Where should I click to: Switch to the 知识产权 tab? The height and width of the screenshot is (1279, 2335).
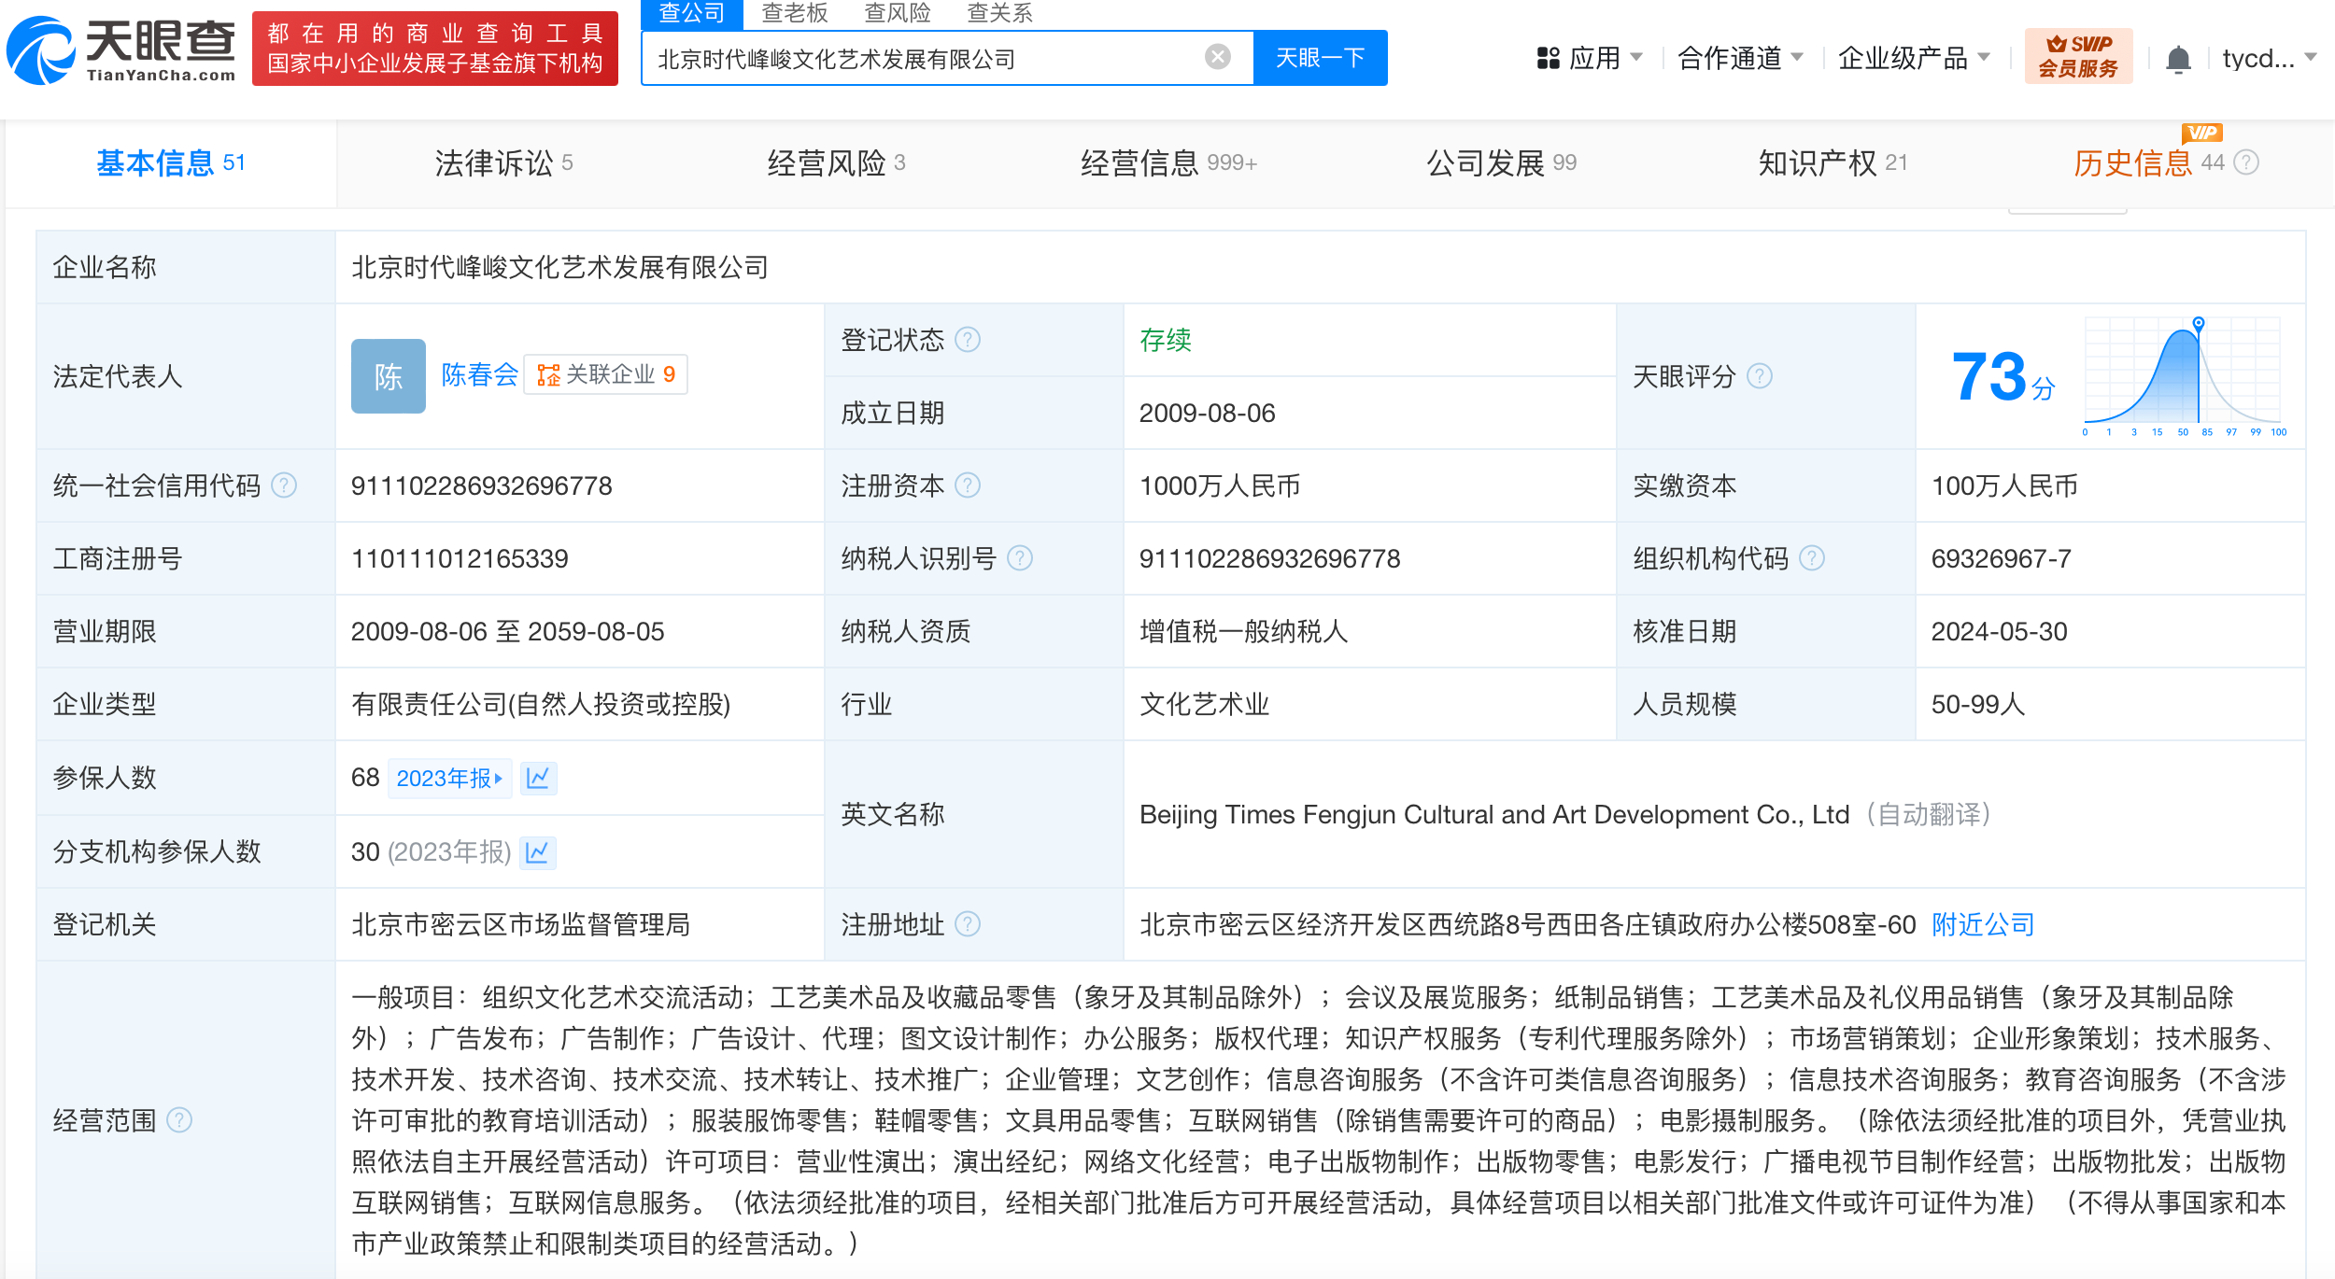point(1833,163)
